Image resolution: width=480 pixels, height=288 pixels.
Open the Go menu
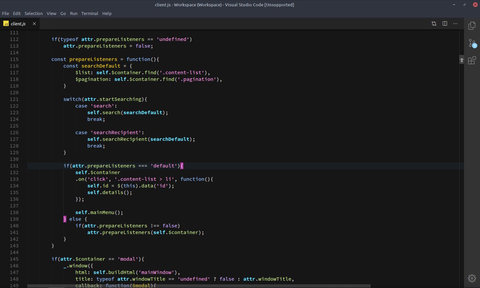(63, 13)
